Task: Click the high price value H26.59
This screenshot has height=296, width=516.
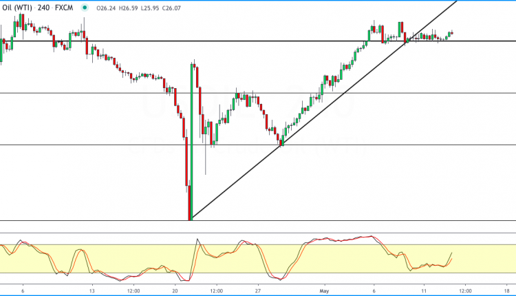Action: (x=129, y=8)
